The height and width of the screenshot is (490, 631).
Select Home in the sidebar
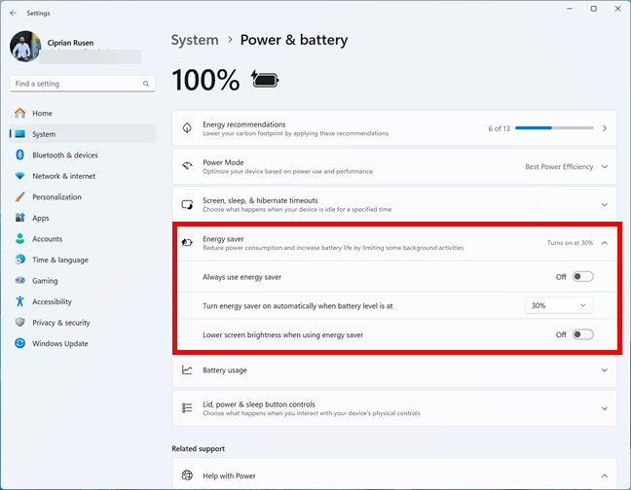pyautogui.click(x=83, y=113)
